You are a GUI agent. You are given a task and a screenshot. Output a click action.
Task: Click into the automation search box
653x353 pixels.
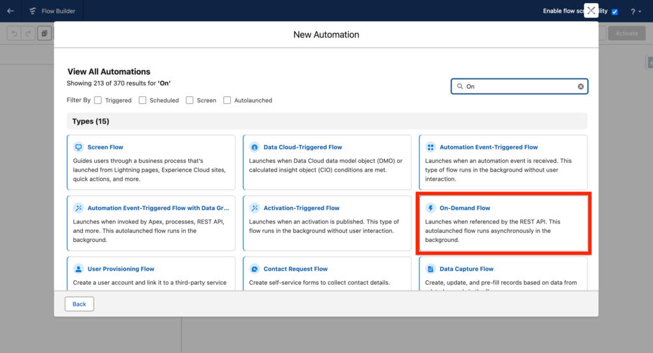point(517,86)
